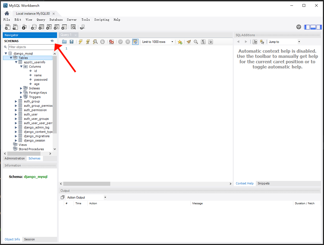
Task: Switch to the Administration tab
Action: click(15, 158)
